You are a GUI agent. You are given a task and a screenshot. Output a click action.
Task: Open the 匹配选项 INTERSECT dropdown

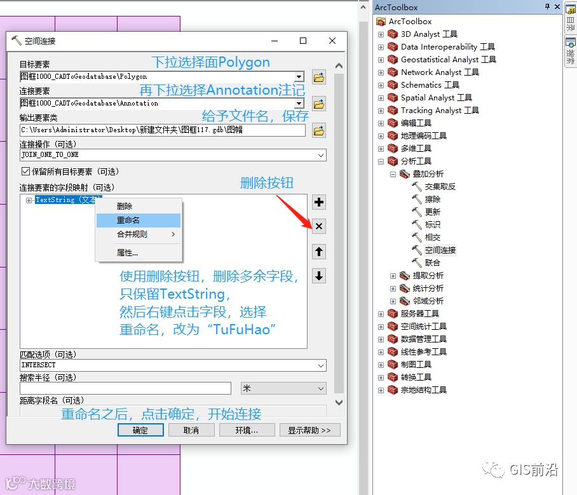pyautogui.click(x=321, y=365)
